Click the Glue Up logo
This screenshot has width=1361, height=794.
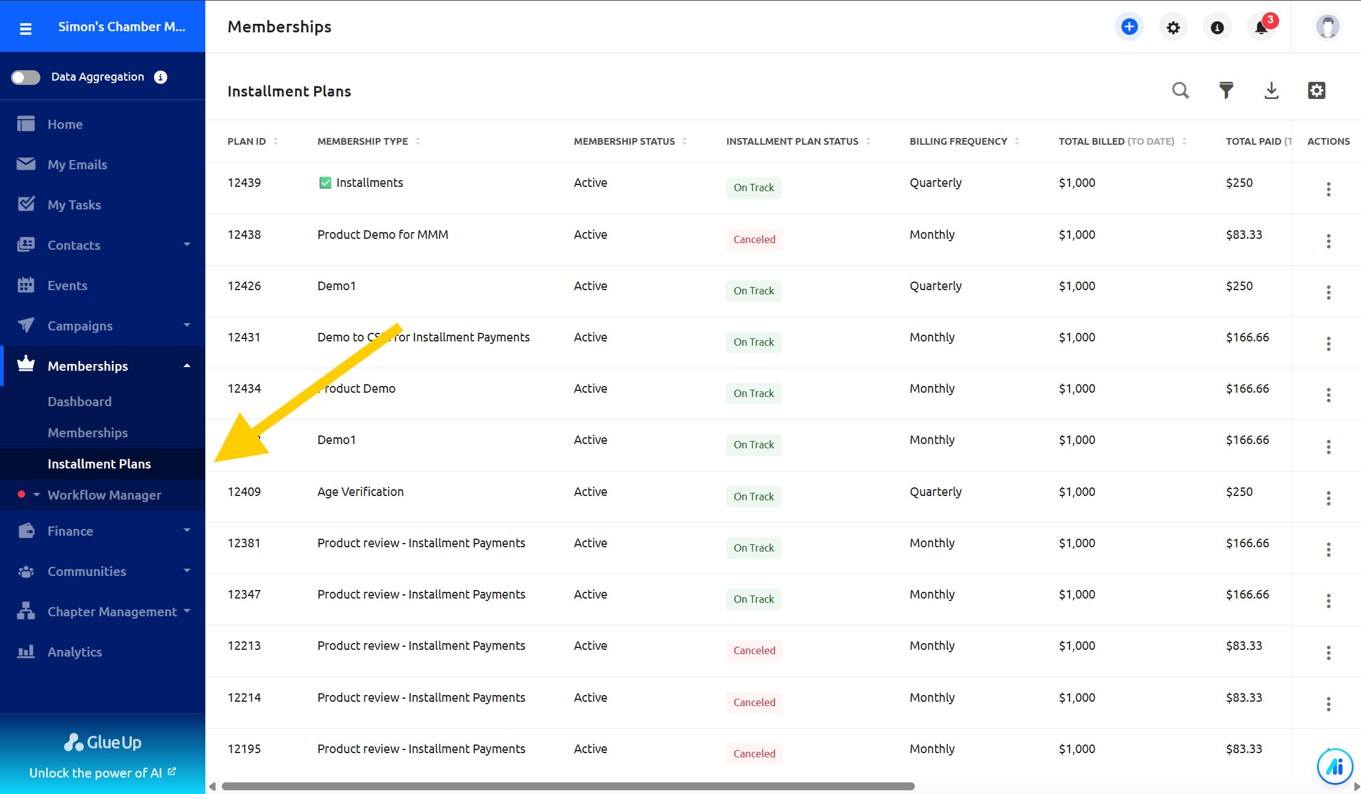[103, 742]
